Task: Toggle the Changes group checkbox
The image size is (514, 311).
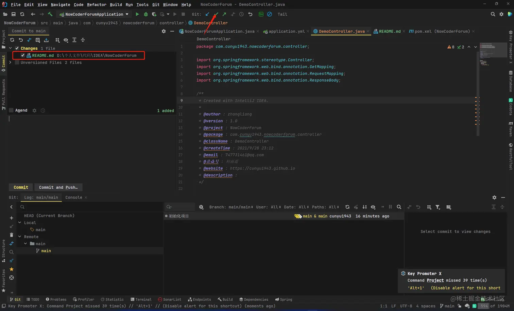Action: [17, 48]
